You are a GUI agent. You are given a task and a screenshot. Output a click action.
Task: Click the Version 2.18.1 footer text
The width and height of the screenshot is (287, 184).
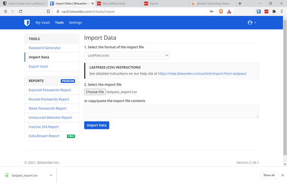[247, 162]
